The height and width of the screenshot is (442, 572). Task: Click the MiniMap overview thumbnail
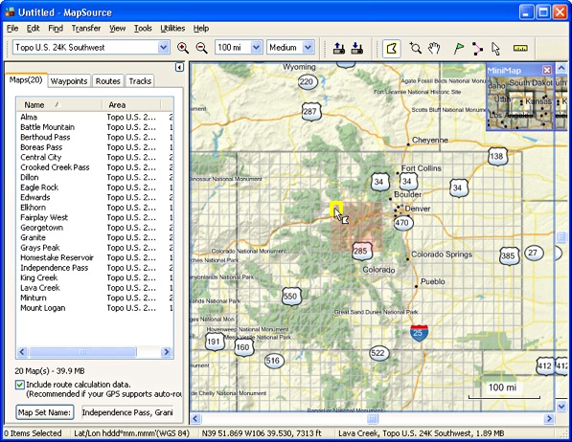[520, 102]
